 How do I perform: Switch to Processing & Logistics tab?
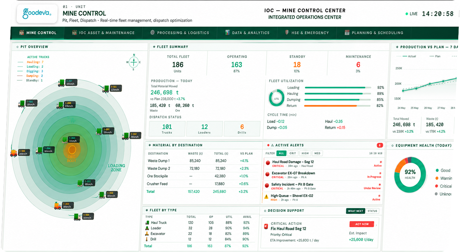click(180, 33)
